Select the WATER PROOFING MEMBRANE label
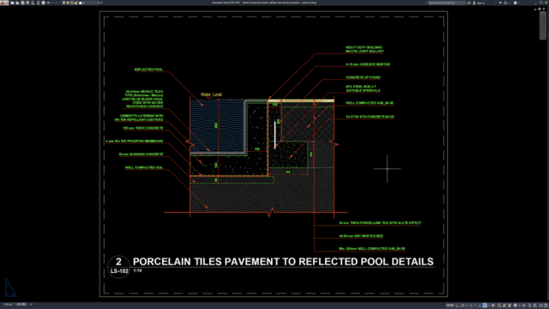Viewport: 549px width, 309px height. [x=135, y=141]
